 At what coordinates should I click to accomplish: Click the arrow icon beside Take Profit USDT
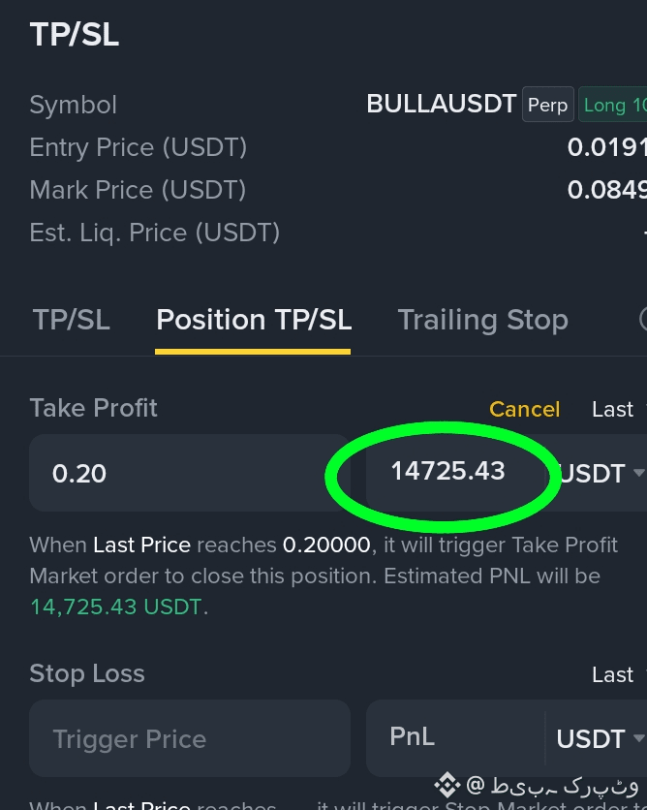click(639, 473)
